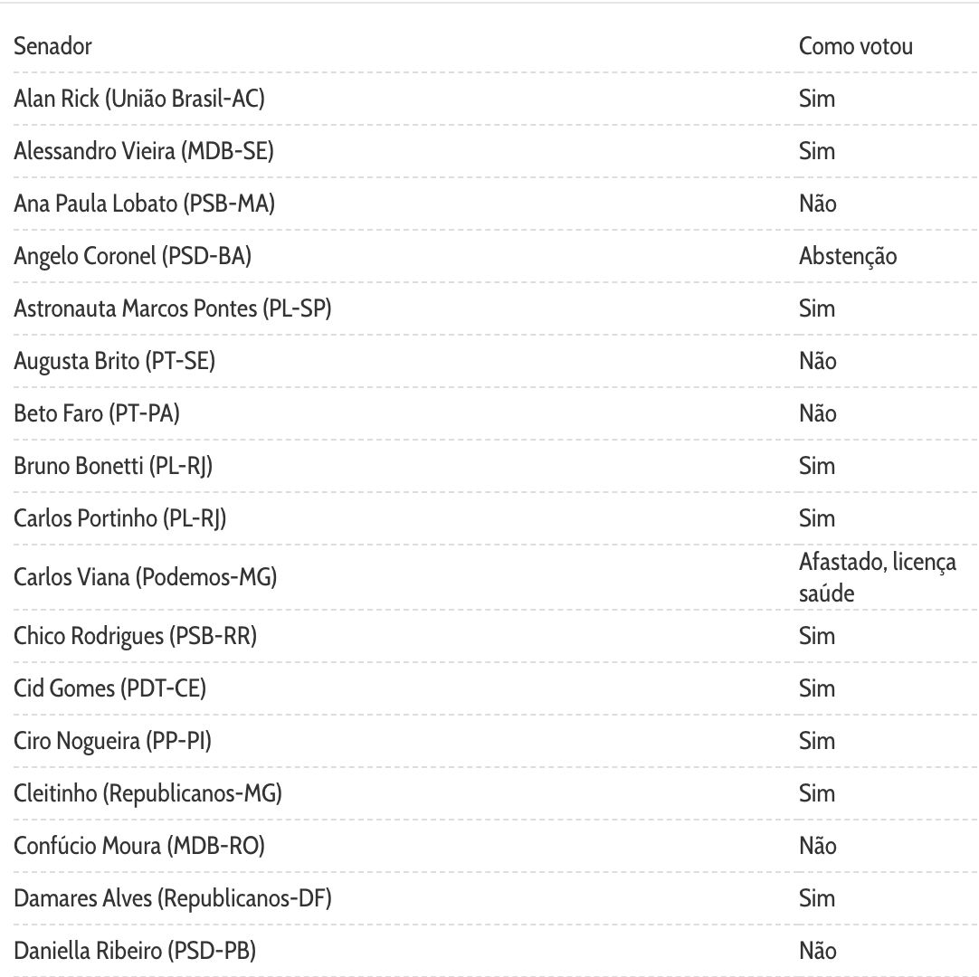Click the Senador column header
The height and width of the screenshot is (977, 979).
pos(52,46)
